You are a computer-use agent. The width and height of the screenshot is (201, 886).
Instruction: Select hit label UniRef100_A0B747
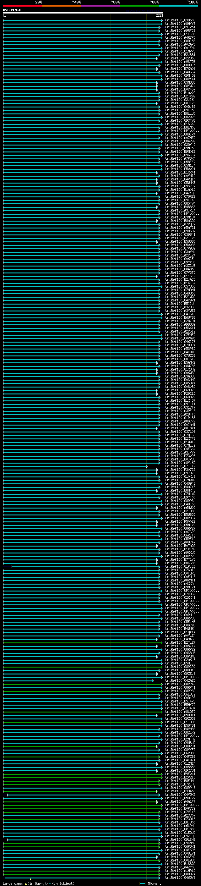[x=180, y=542]
